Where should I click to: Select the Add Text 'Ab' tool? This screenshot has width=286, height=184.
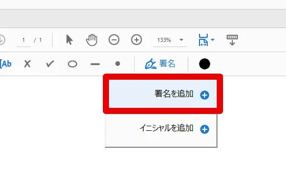[x=6, y=64]
